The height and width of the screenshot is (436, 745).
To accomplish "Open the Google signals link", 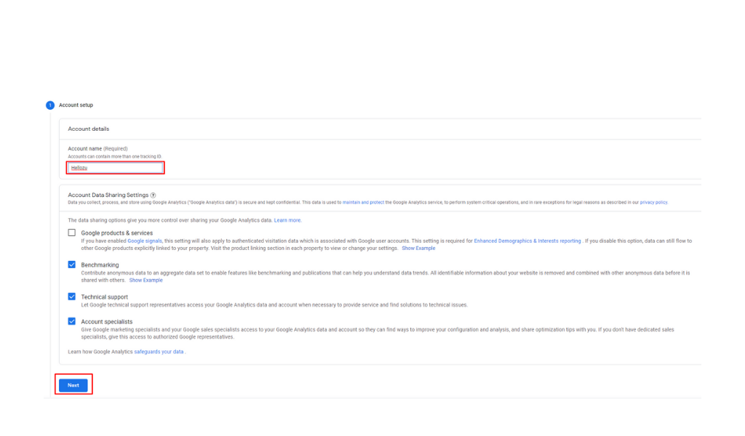I will pos(146,241).
